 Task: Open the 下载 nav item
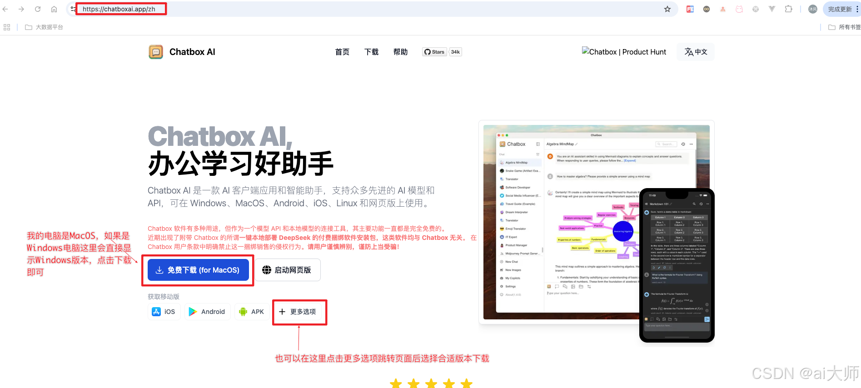[x=371, y=52]
